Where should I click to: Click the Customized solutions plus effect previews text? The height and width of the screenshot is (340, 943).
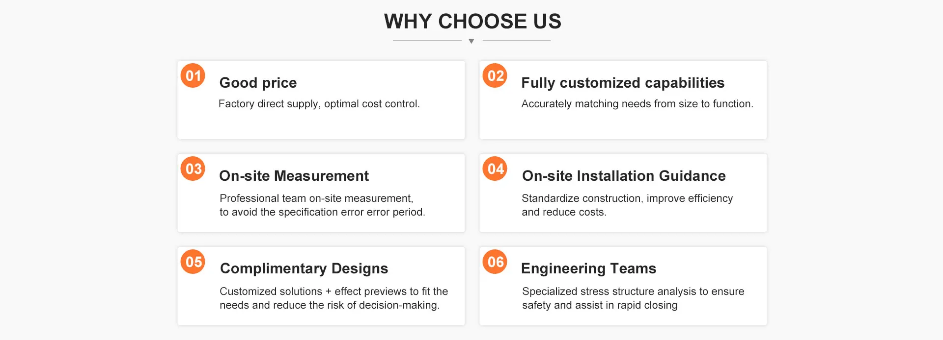click(x=333, y=298)
